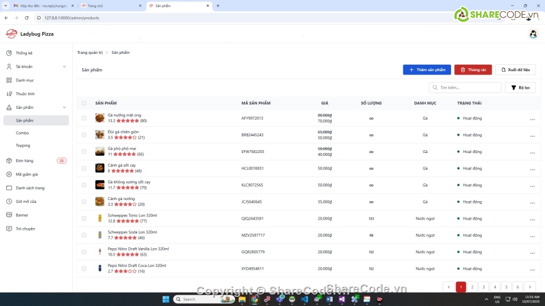Select Combo in the sidebar submenu
The height and width of the screenshot is (306, 545).
pyautogui.click(x=22, y=133)
